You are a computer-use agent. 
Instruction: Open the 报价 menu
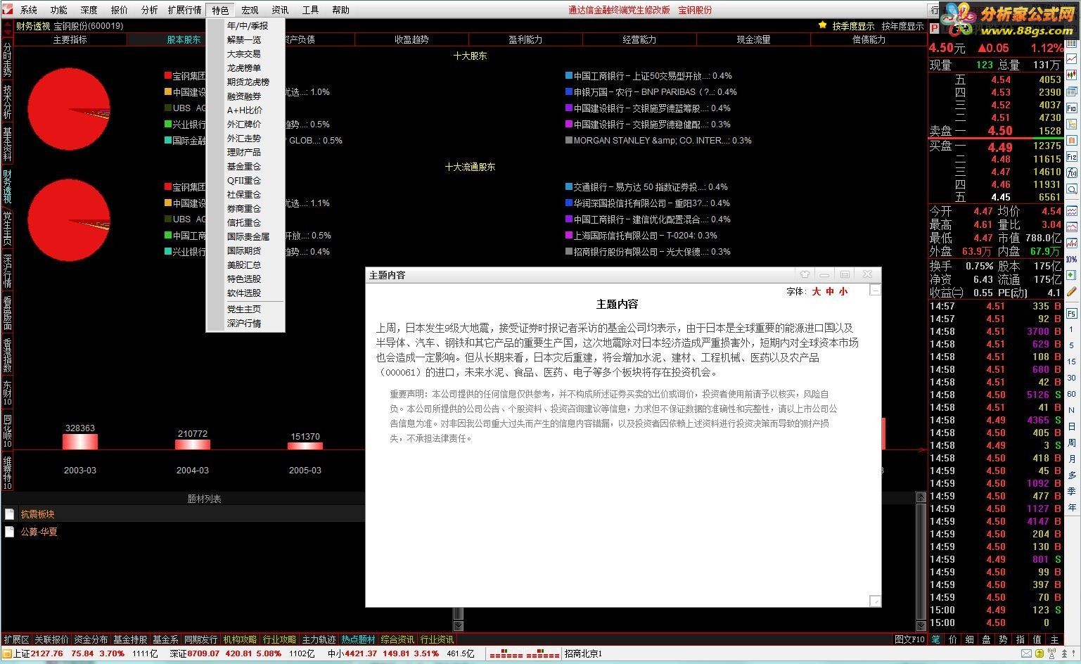point(120,10)
